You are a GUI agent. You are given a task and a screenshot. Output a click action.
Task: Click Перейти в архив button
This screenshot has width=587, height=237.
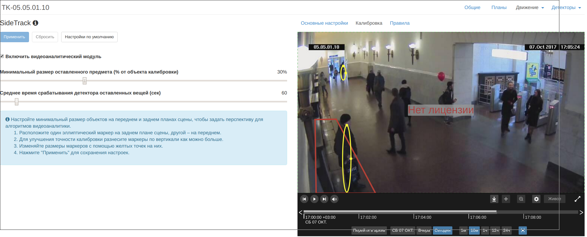[369, 230]
